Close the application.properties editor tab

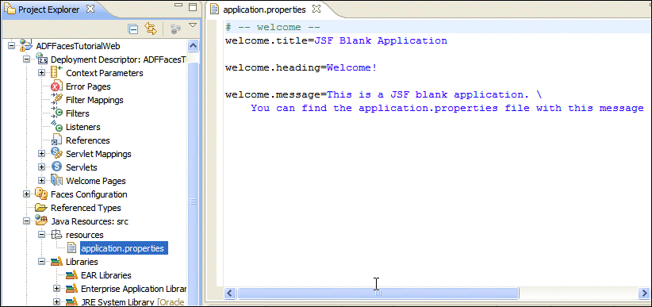pos(316,9)
